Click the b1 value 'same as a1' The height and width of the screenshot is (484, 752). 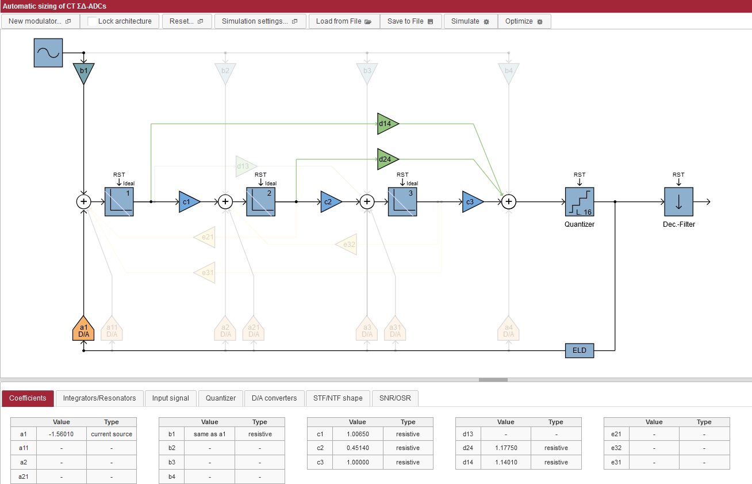coord(210,434)
